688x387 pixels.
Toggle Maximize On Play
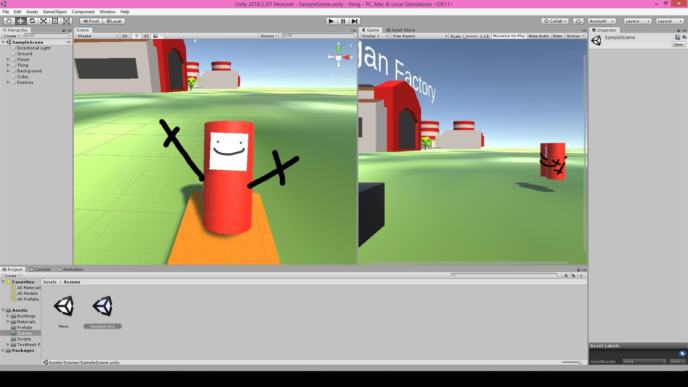pyautogui.click(x=509, y=36)
